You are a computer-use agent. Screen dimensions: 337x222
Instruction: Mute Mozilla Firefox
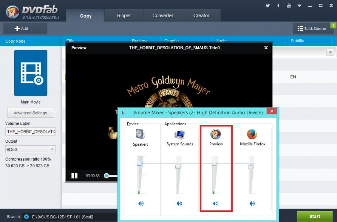(252, 203)
